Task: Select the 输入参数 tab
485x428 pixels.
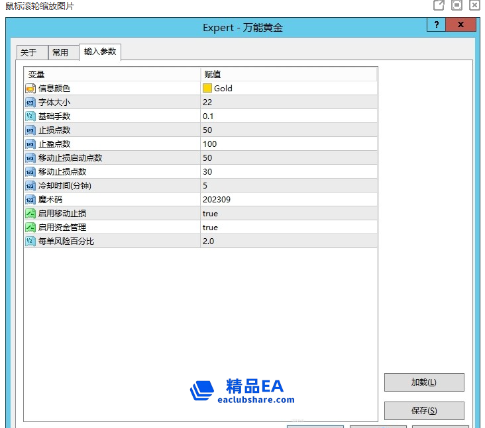Action: (x=100, y=52)
